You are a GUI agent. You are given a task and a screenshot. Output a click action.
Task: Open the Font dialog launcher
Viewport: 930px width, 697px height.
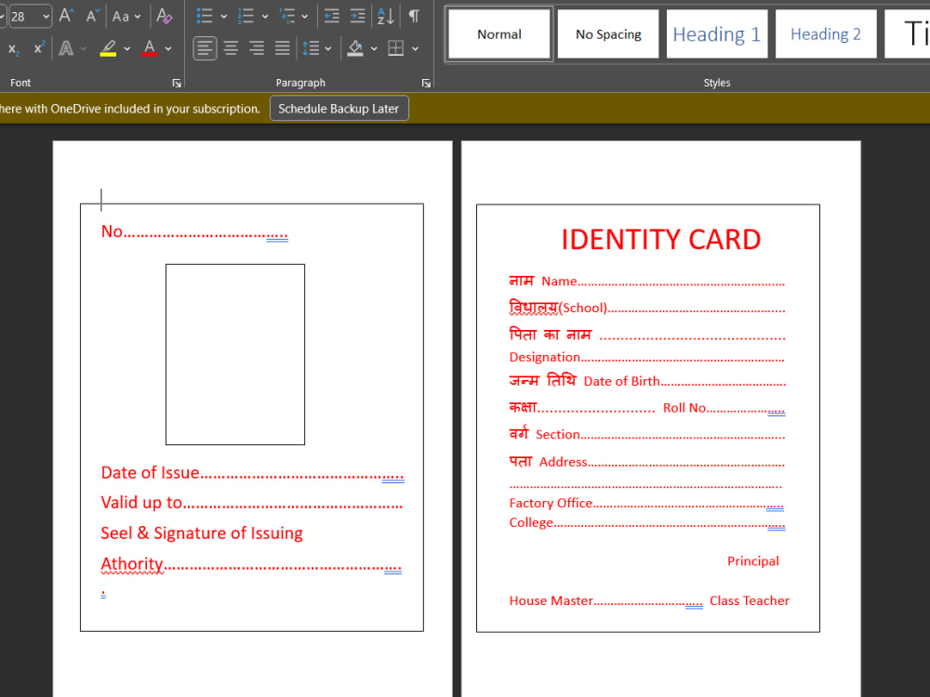point(177,83)
